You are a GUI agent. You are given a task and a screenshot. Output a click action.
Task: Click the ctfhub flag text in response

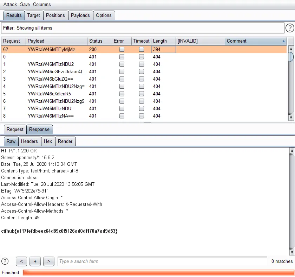point(59,231)
